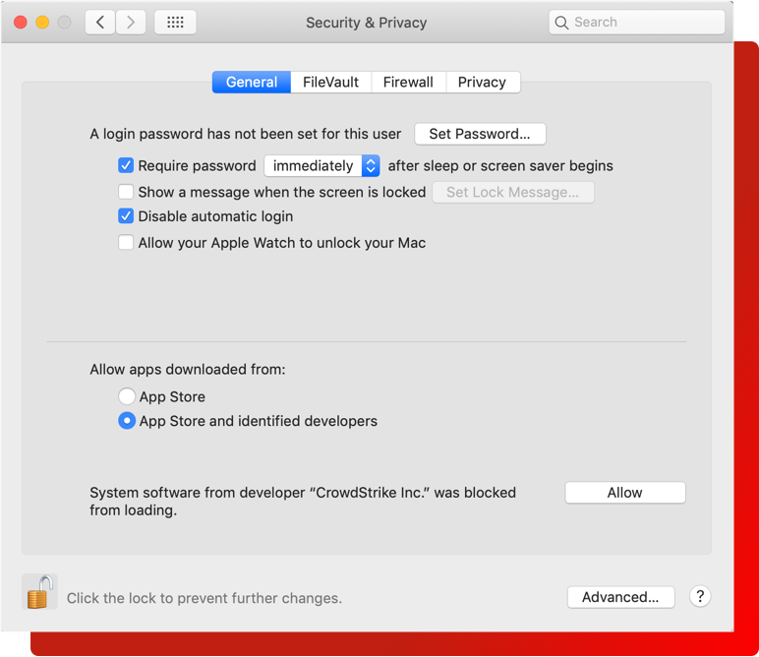Click the lock icon to prevent changes
This screenshot has width=759, height=657.
coord(39,592)
